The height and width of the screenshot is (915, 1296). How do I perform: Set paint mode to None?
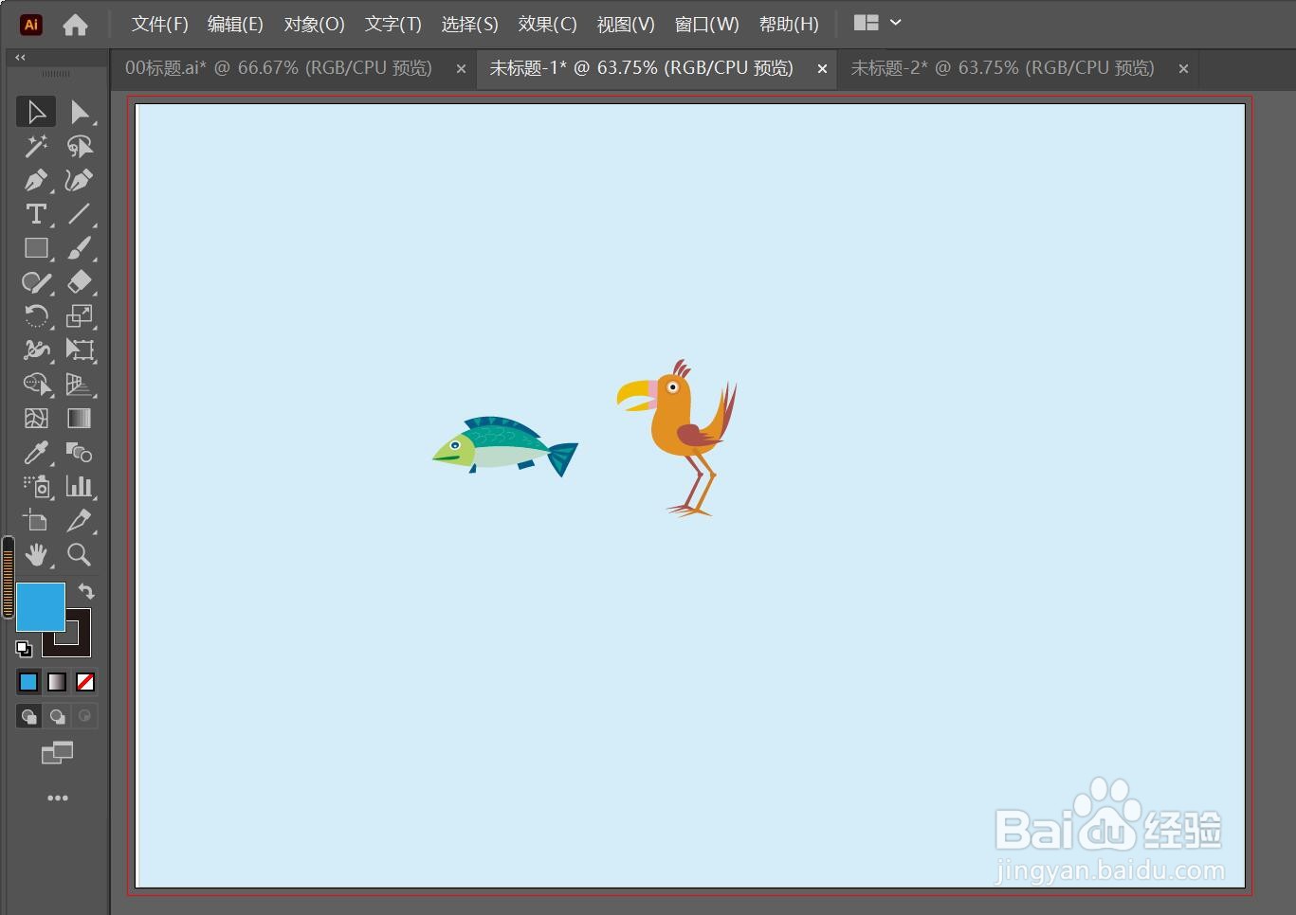click(x=85, y=682)
